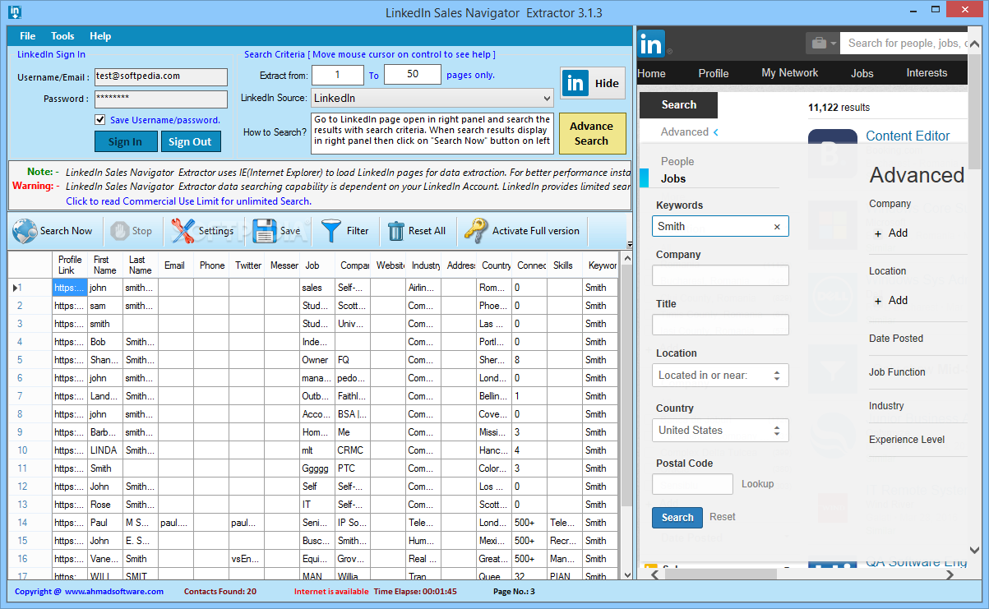989x609 pixels.
Task: Click the Search Now globe icon
Action: click(25, 231)
